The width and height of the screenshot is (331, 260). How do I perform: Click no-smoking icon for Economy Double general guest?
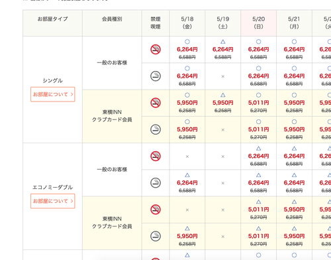156,156
